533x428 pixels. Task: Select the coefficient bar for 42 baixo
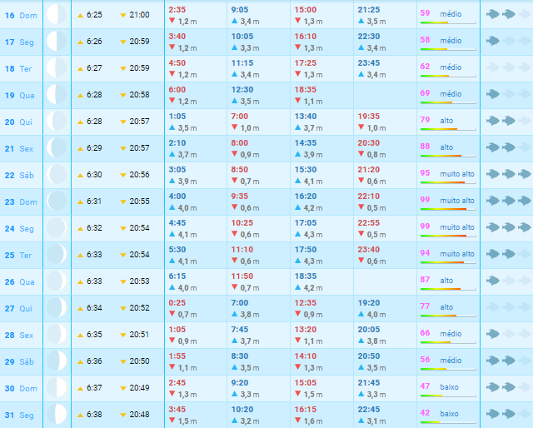click(x=448, y=422)
